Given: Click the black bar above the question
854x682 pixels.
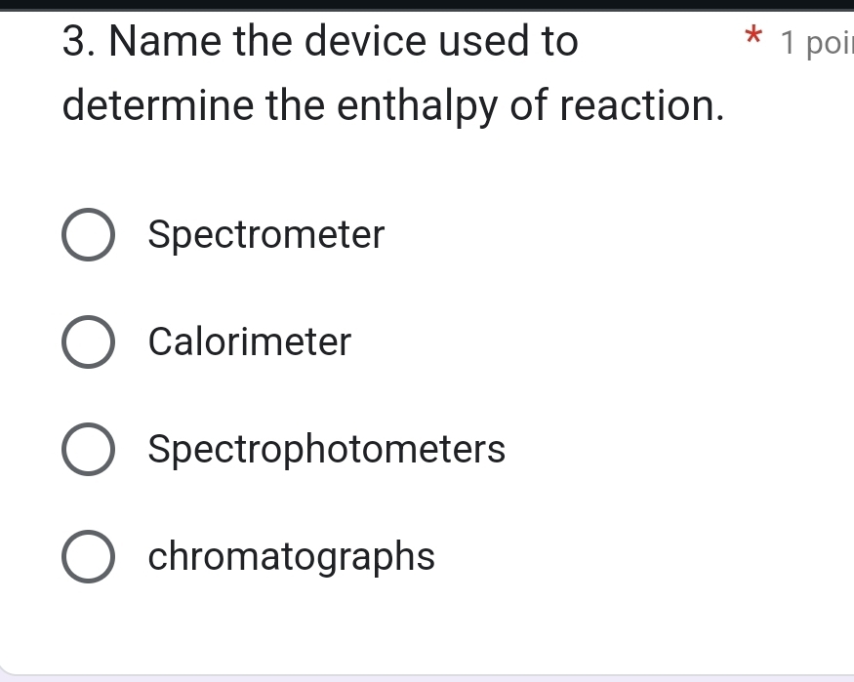Looking at the screenshot, I should click(x=427, y=5).
